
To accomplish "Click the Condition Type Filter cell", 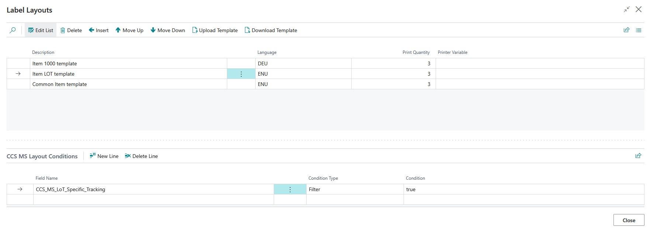I will coord(354,189).
